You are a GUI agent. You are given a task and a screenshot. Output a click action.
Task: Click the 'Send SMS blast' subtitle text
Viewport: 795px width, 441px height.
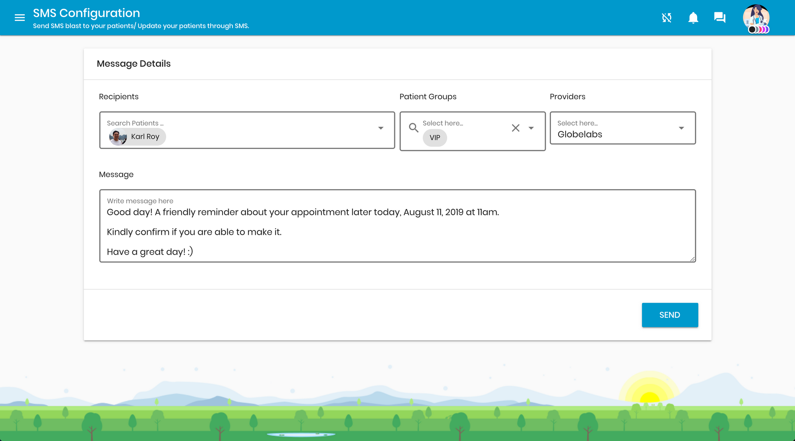[141, 26]
